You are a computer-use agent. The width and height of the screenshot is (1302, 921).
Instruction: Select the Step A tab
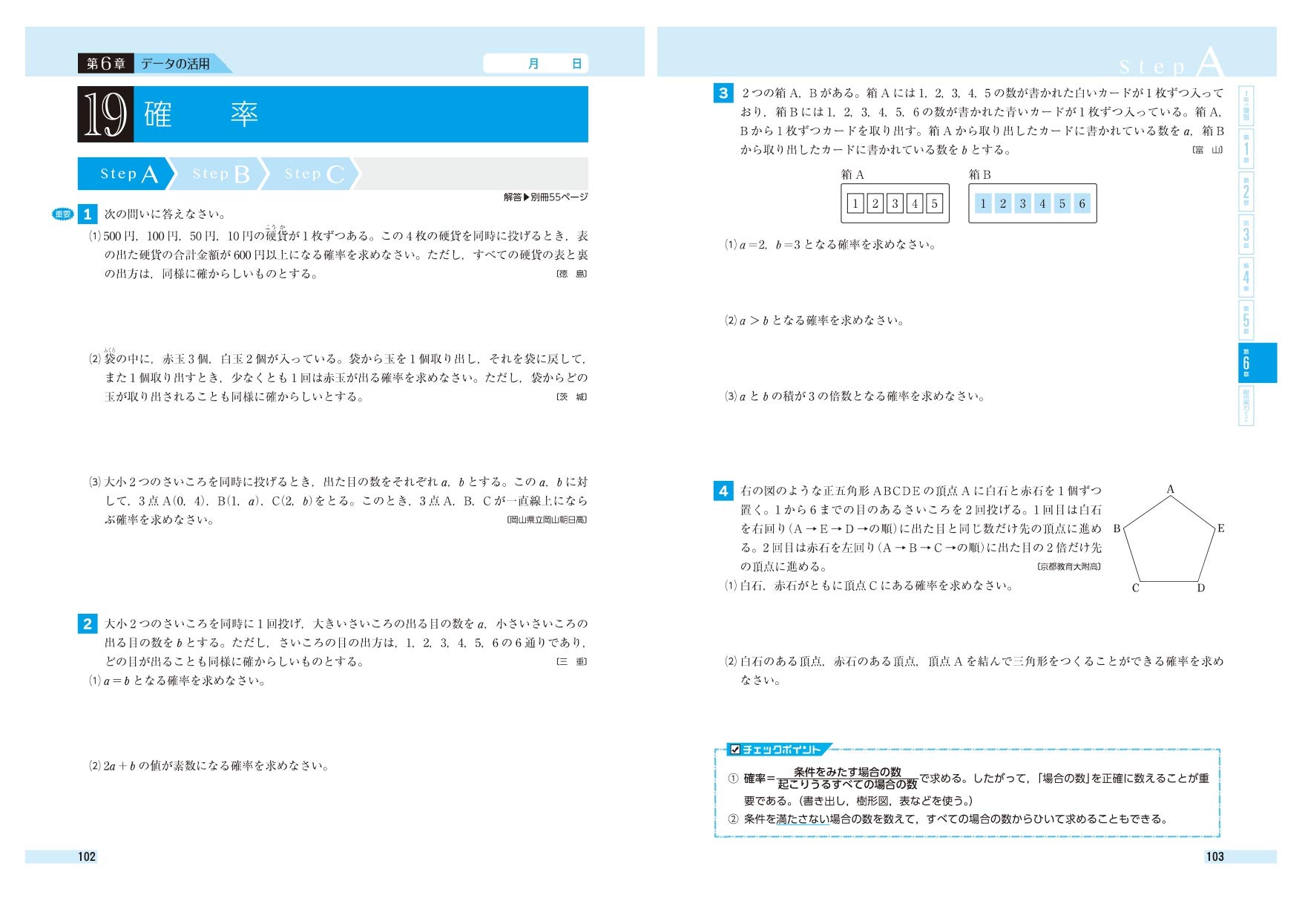[x=124, y=174]
